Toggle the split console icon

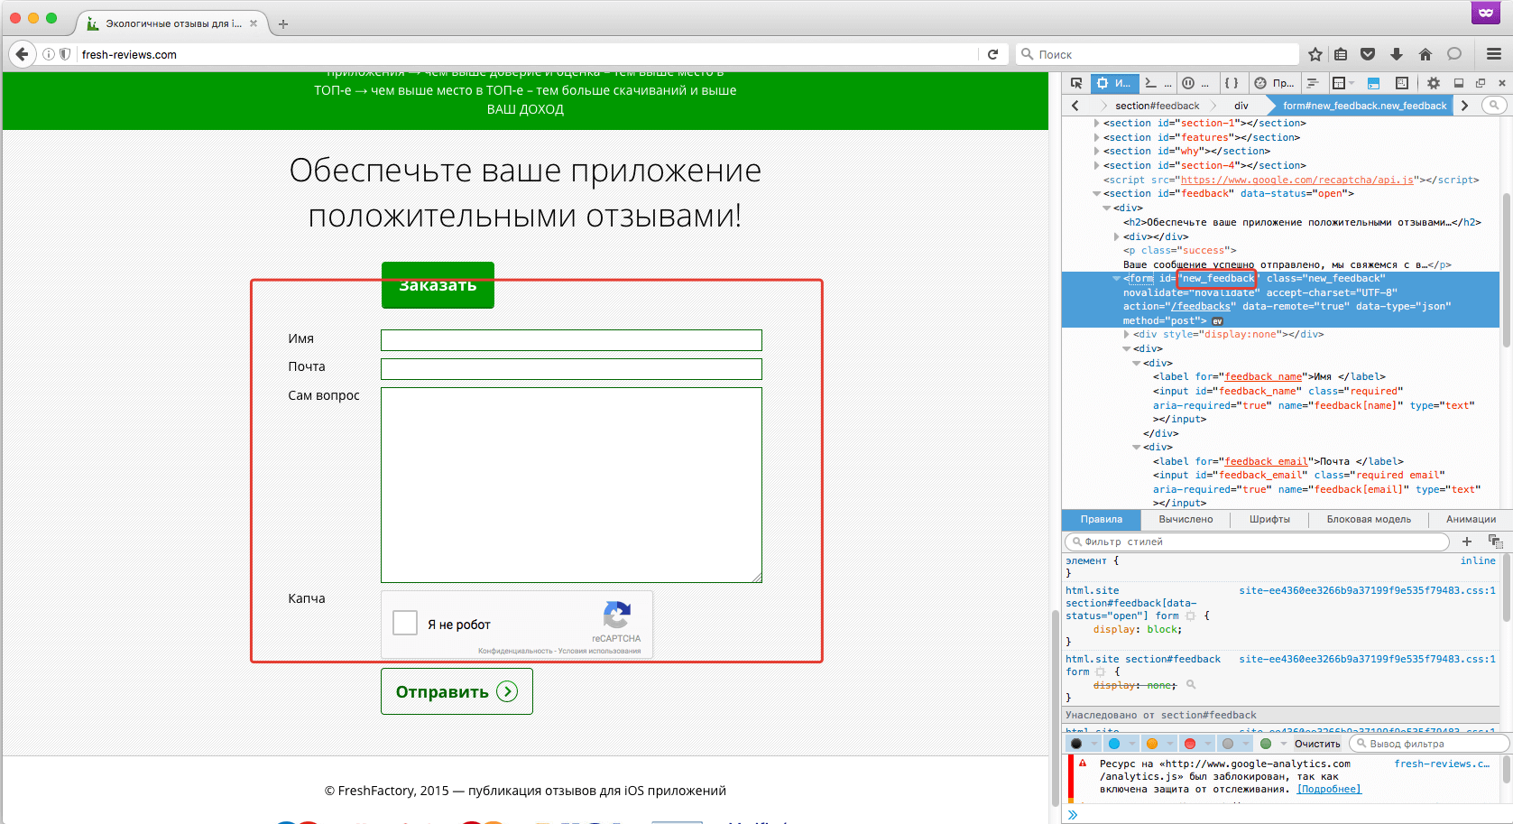[1373, 83]
